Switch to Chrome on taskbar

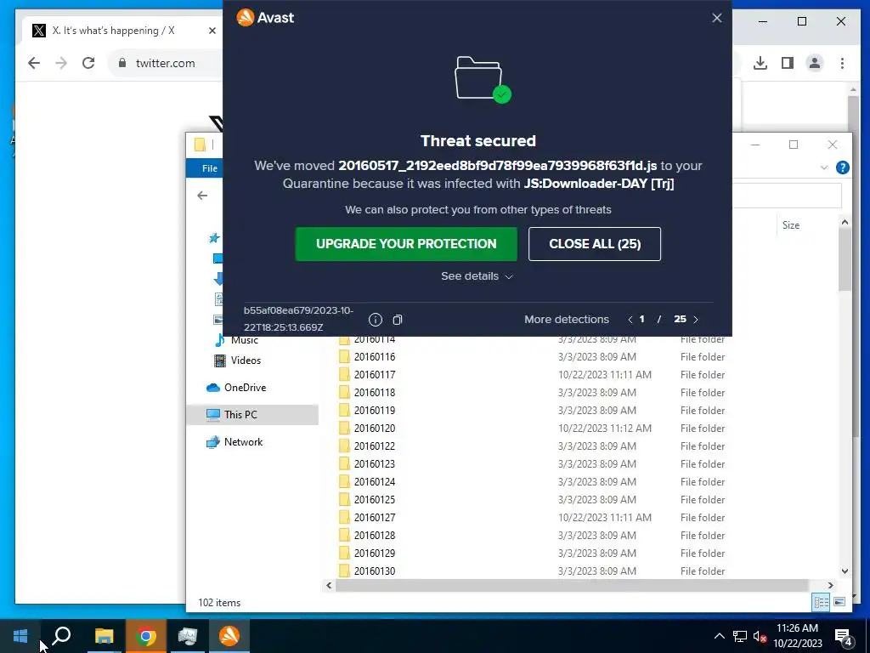coord(146,636)
